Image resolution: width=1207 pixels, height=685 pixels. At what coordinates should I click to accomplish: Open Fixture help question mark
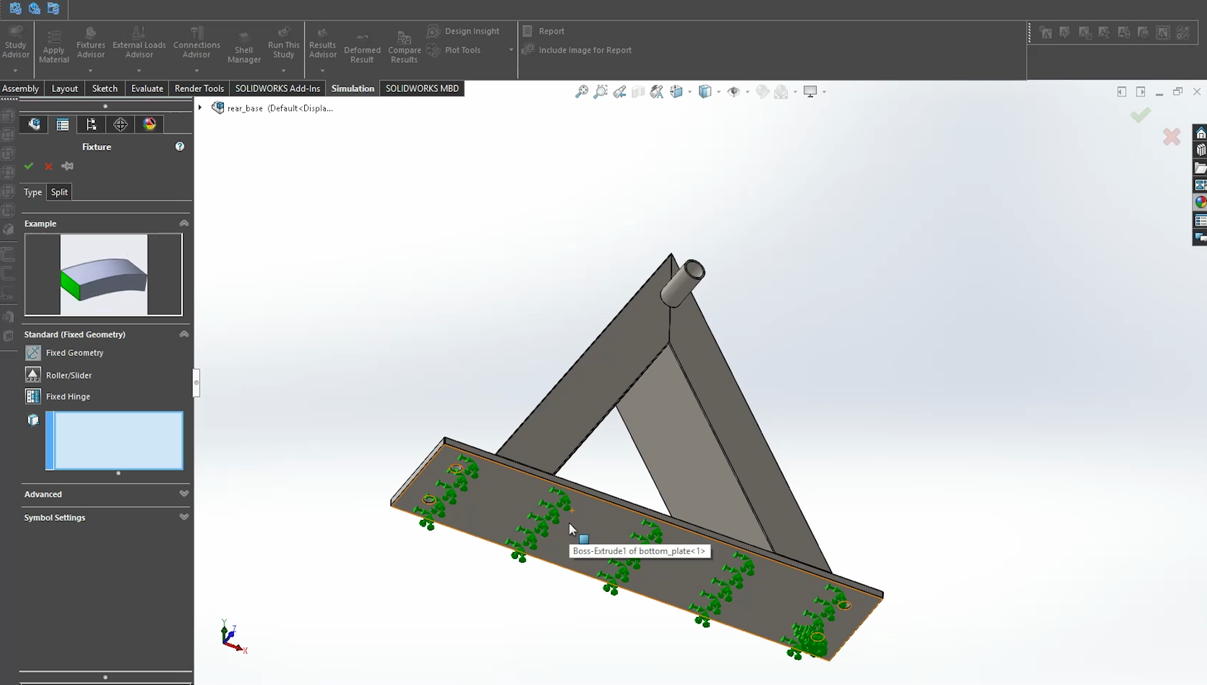pos(180,146)
